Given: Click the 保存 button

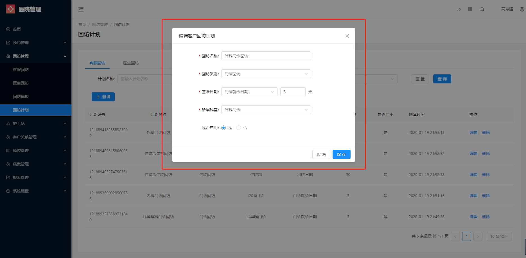Looking at the screenshot, I should tap(341, 154).
